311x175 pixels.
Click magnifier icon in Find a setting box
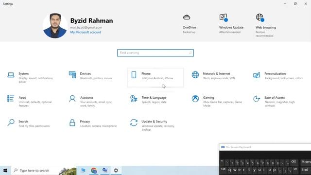tap(190, 53)
